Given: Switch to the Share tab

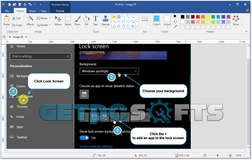Looking at the screenshot, I should pos(32,11).
